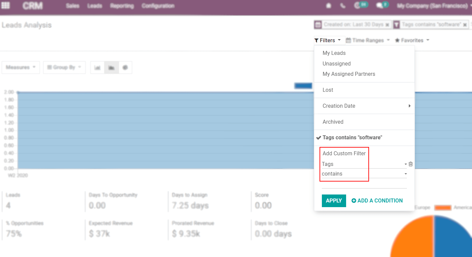Click the phone icon in top bar
Screen dimensions: 472x257
(343, 6)
